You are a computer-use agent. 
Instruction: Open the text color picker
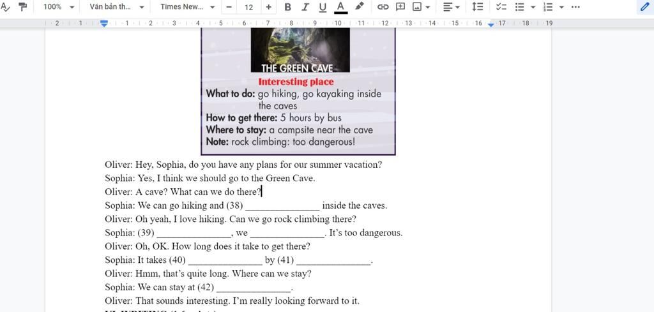341,7
